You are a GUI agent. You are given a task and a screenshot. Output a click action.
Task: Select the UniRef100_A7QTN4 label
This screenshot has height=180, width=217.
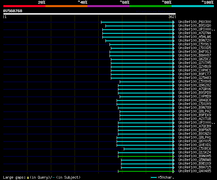[195, 33]
